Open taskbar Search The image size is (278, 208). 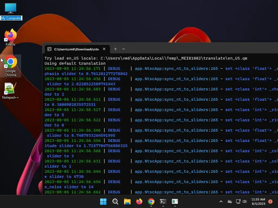[115, 201]
